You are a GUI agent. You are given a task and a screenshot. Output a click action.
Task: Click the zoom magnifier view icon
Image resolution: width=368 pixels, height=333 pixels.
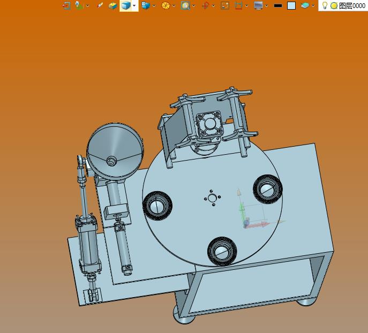coord(185,5)
